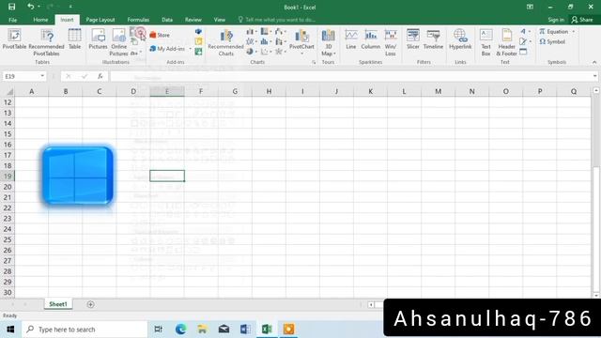Expand the My Add-ins dropdown
The image size is (601, 338).
[190, 49]
